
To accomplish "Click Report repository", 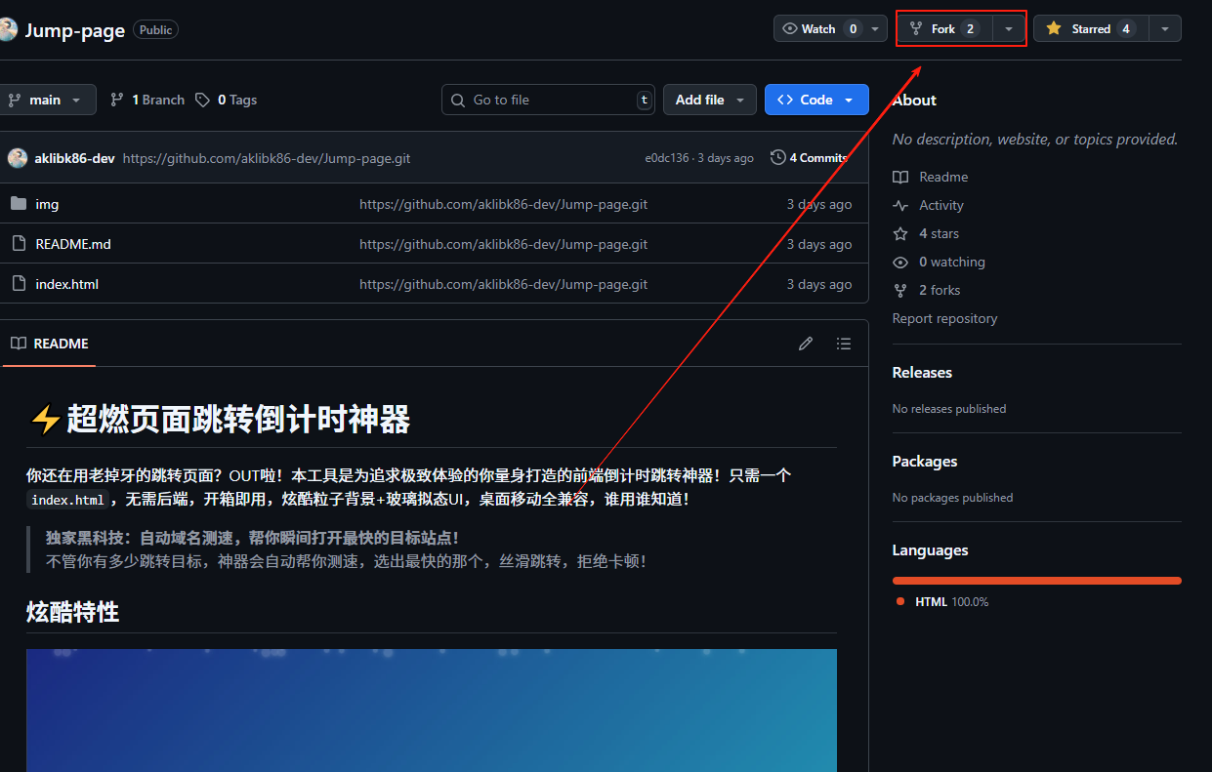I will point(944,318).
